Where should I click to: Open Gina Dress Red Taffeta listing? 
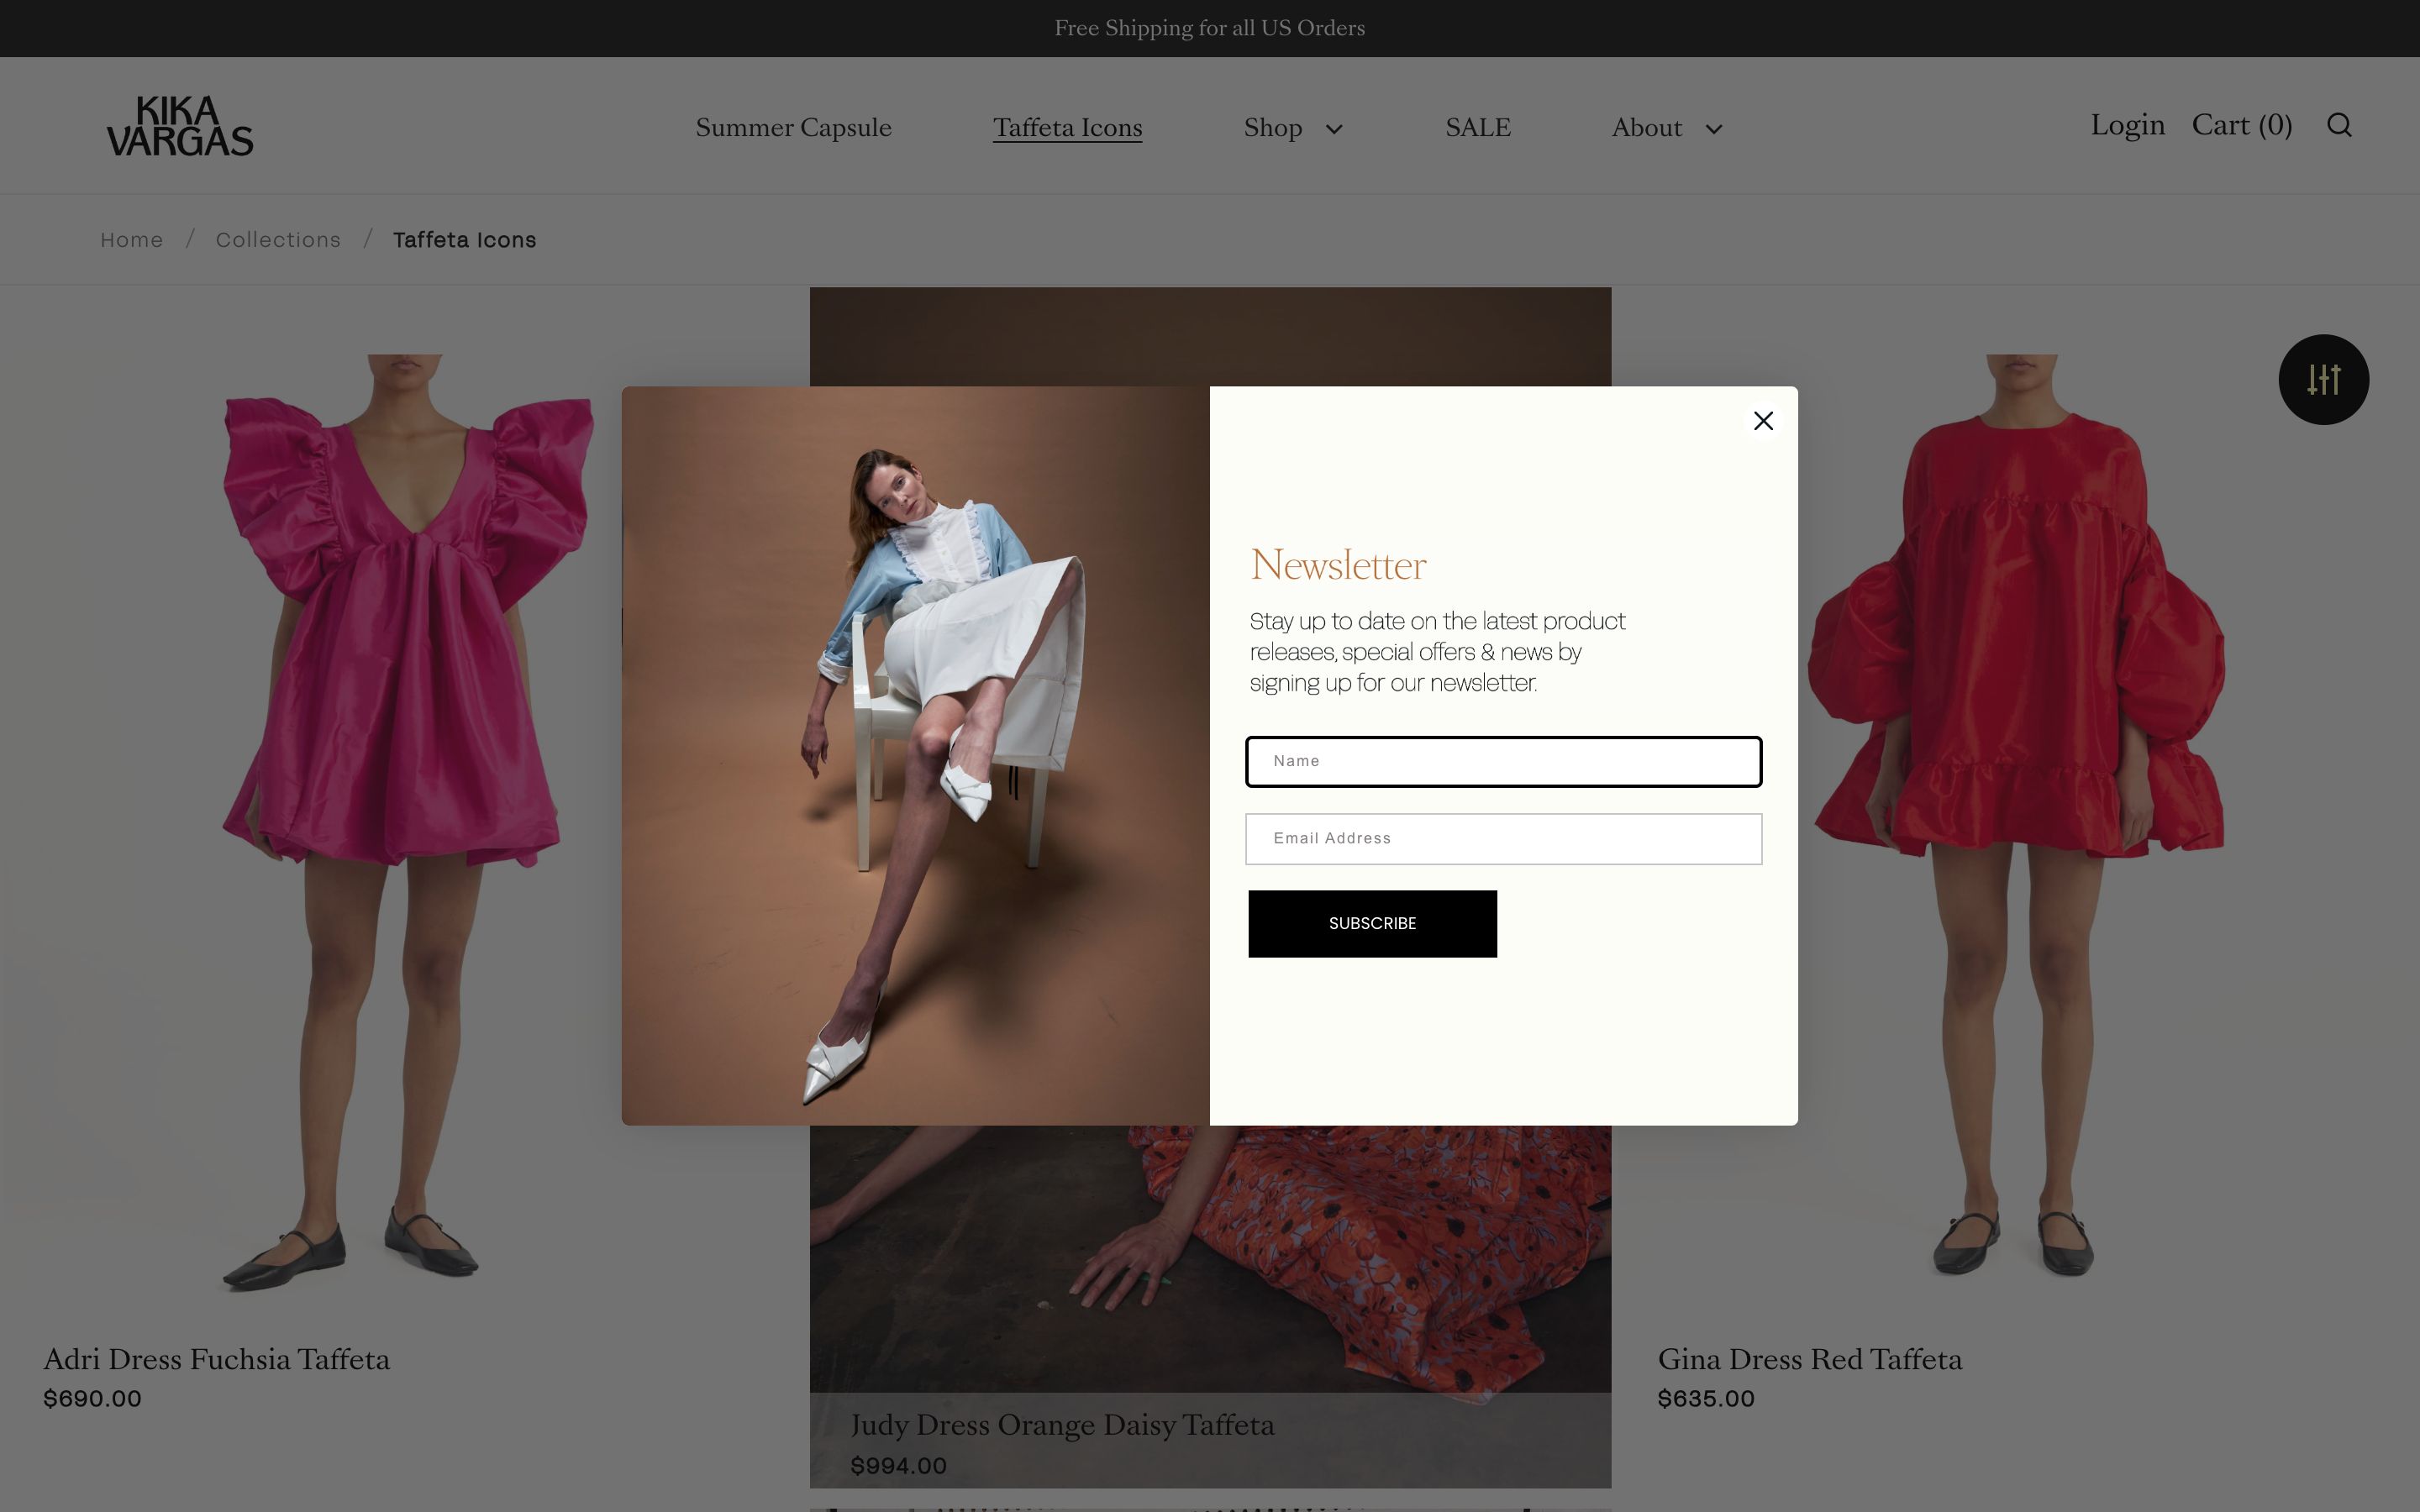point(1810,1359)
